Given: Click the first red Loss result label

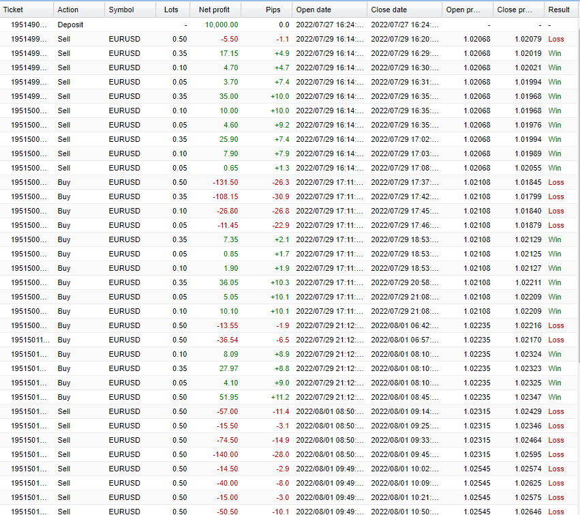Looking at the screenshot, I should [x=558, y=39].
